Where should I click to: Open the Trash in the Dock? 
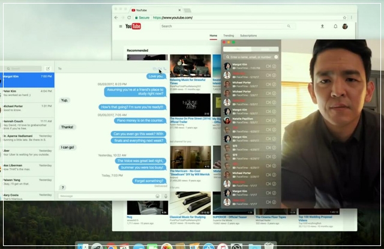(269, 246)
